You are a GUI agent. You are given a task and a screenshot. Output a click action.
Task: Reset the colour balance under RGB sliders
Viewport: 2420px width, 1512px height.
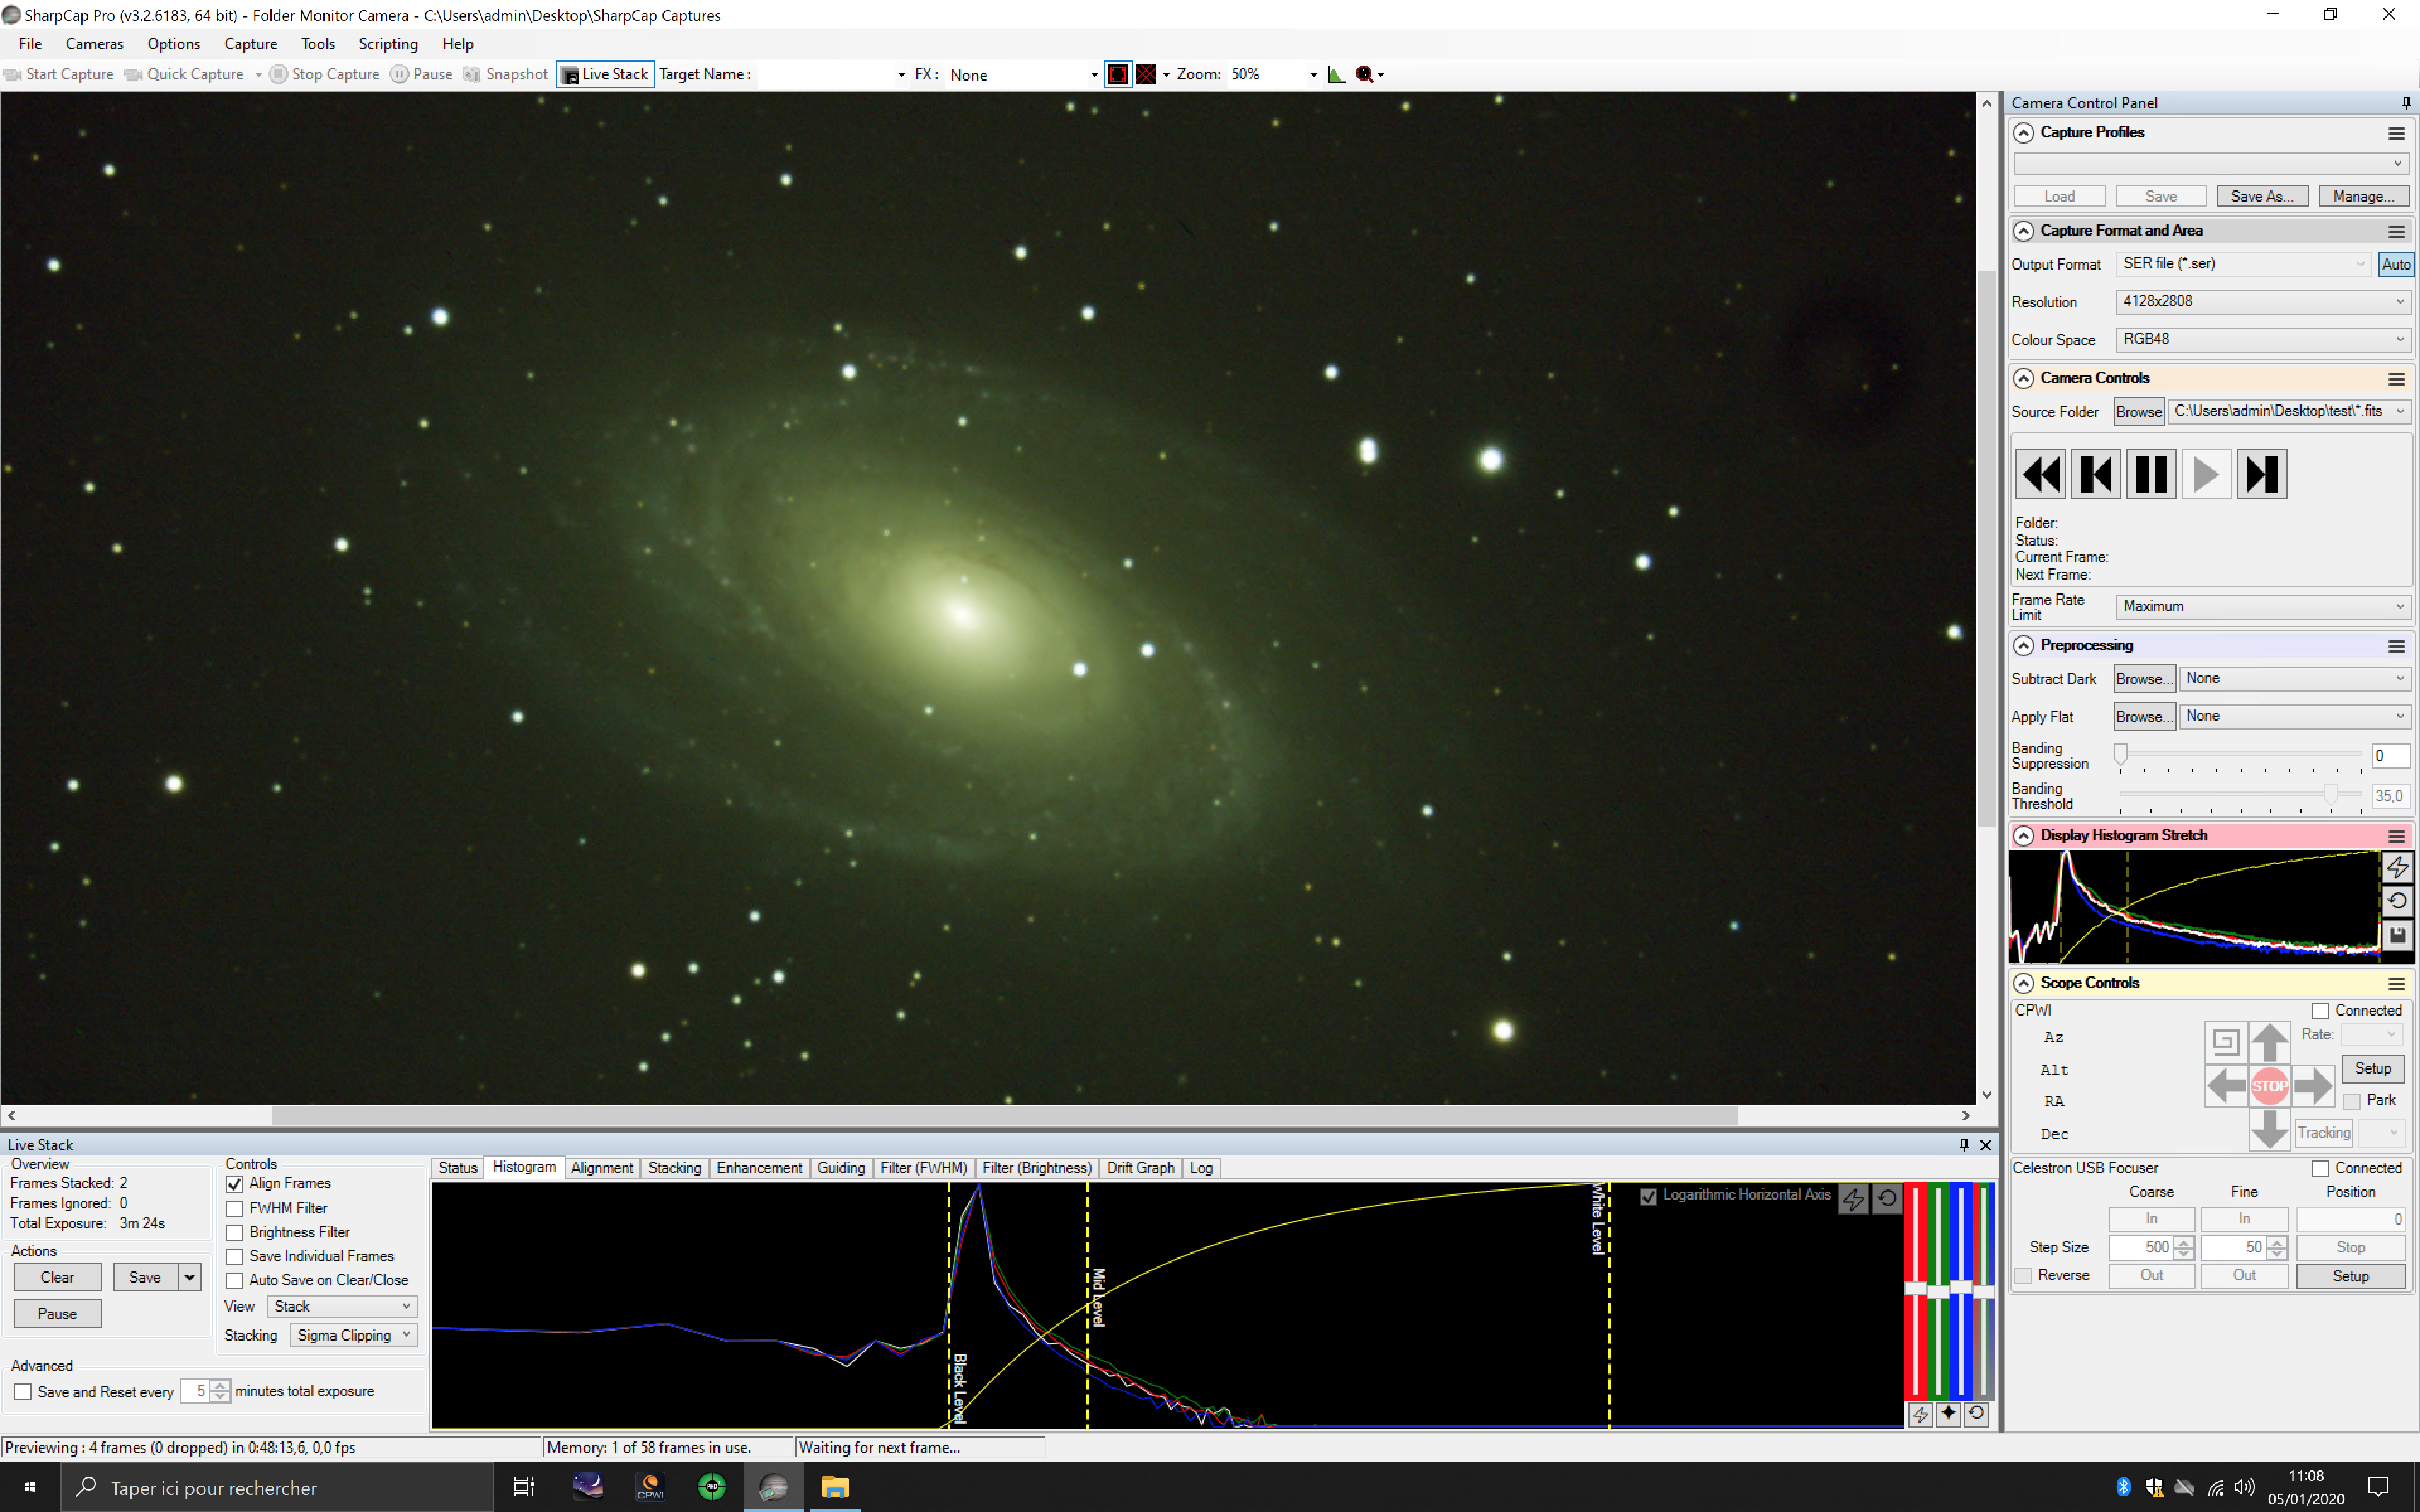(x=1977, y=1414)
